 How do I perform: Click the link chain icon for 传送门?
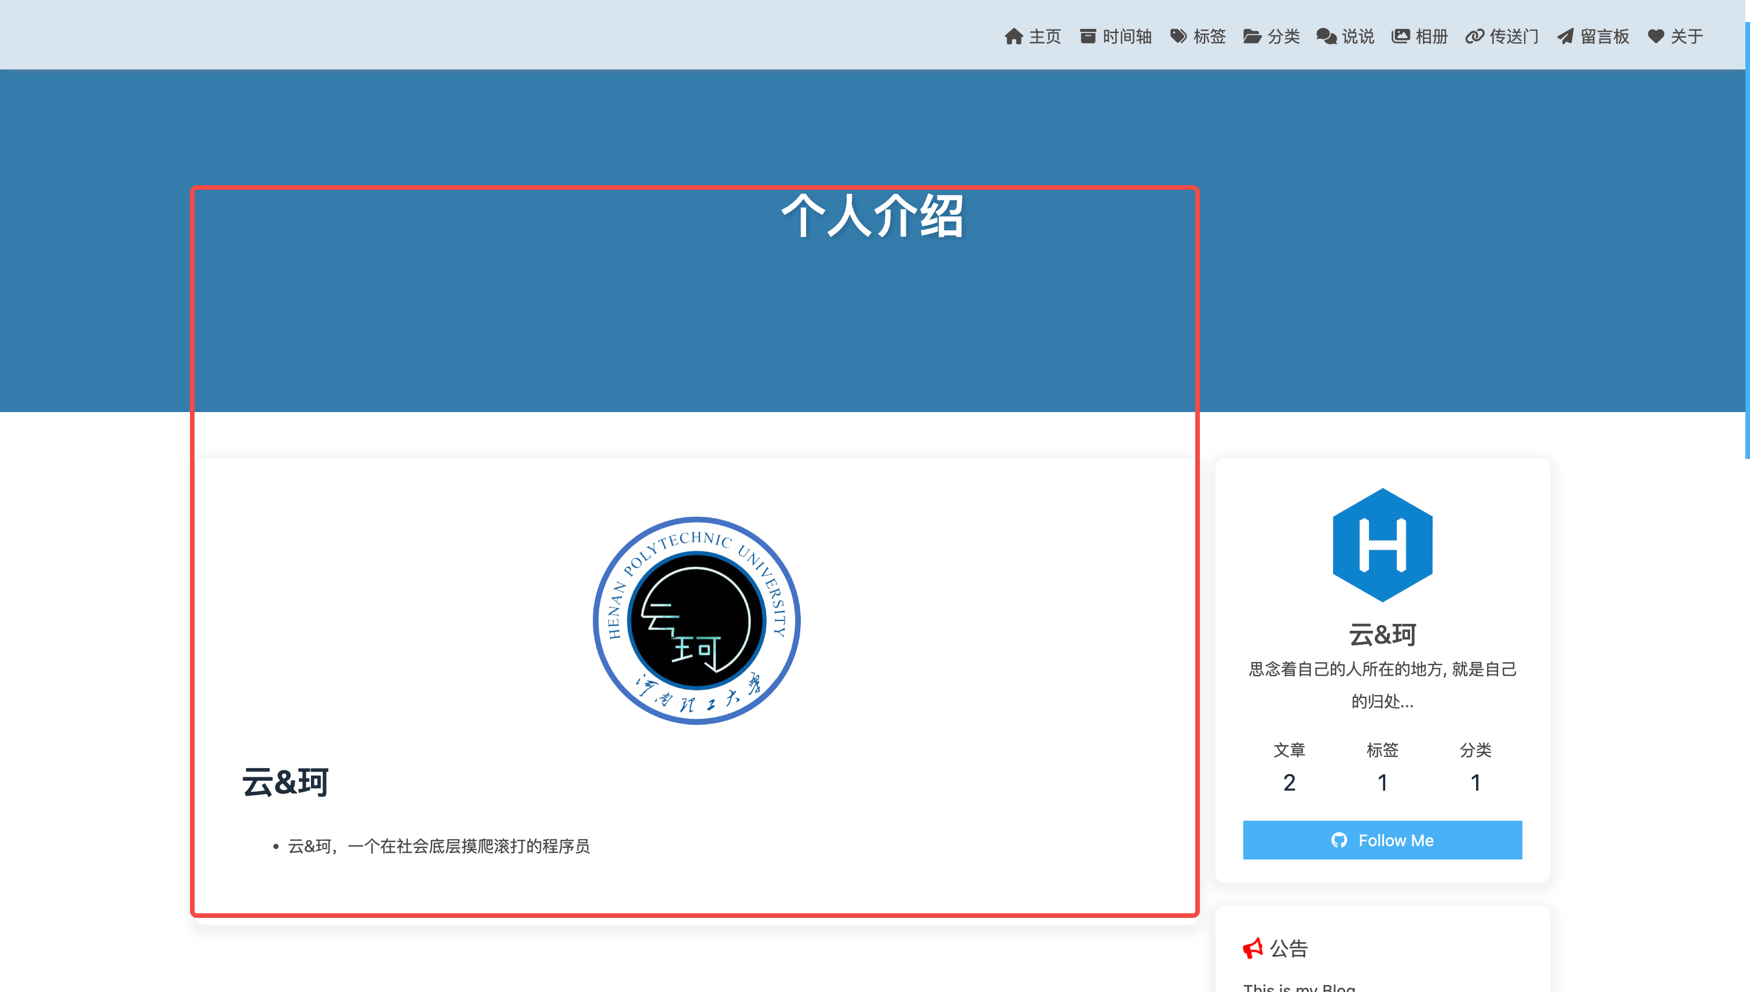(x=1474, y=36)
